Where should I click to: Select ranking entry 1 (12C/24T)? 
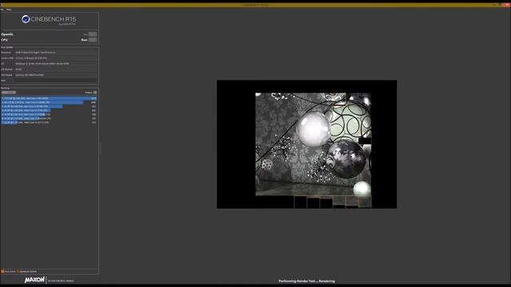pyautogui.click(x=49, y=98)
